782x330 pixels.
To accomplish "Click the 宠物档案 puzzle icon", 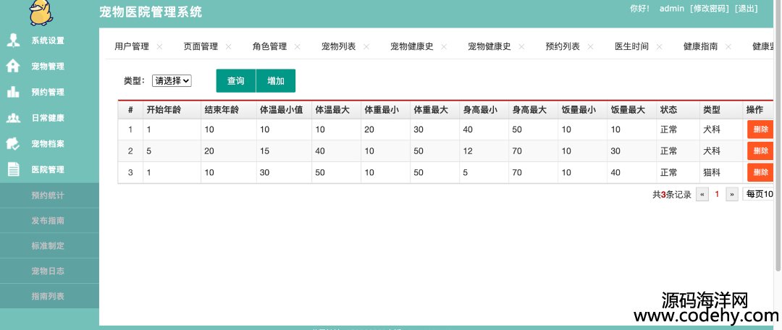I will click(14, 143).
